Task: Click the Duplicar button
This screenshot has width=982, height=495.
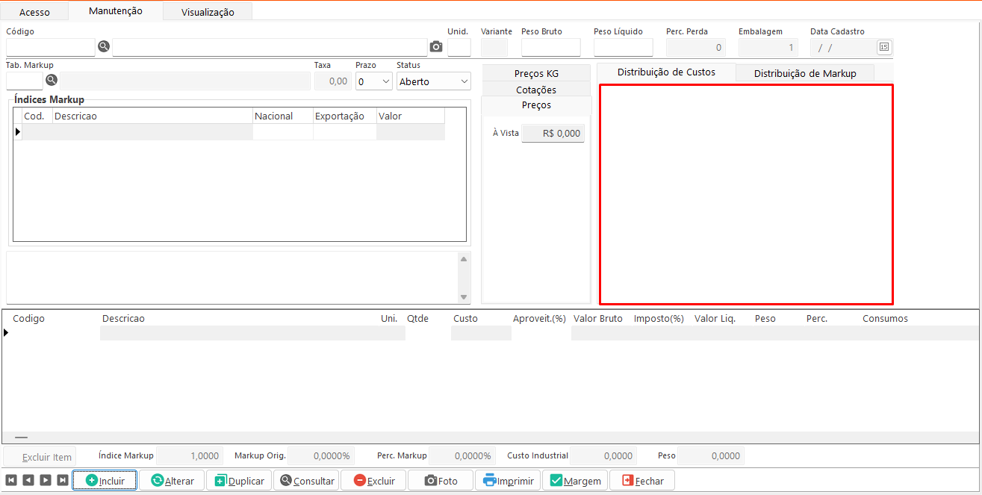Action: 239,481
